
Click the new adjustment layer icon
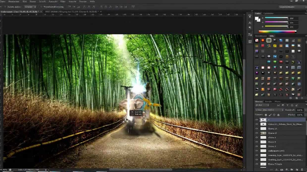[x=287, y=170]
